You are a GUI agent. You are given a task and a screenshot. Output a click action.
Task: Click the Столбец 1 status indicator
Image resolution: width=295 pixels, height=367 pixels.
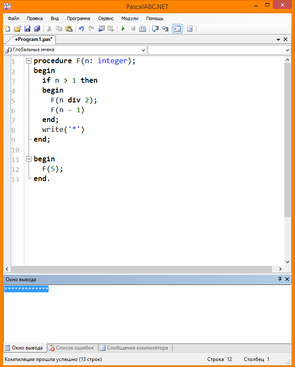(257, 359)
